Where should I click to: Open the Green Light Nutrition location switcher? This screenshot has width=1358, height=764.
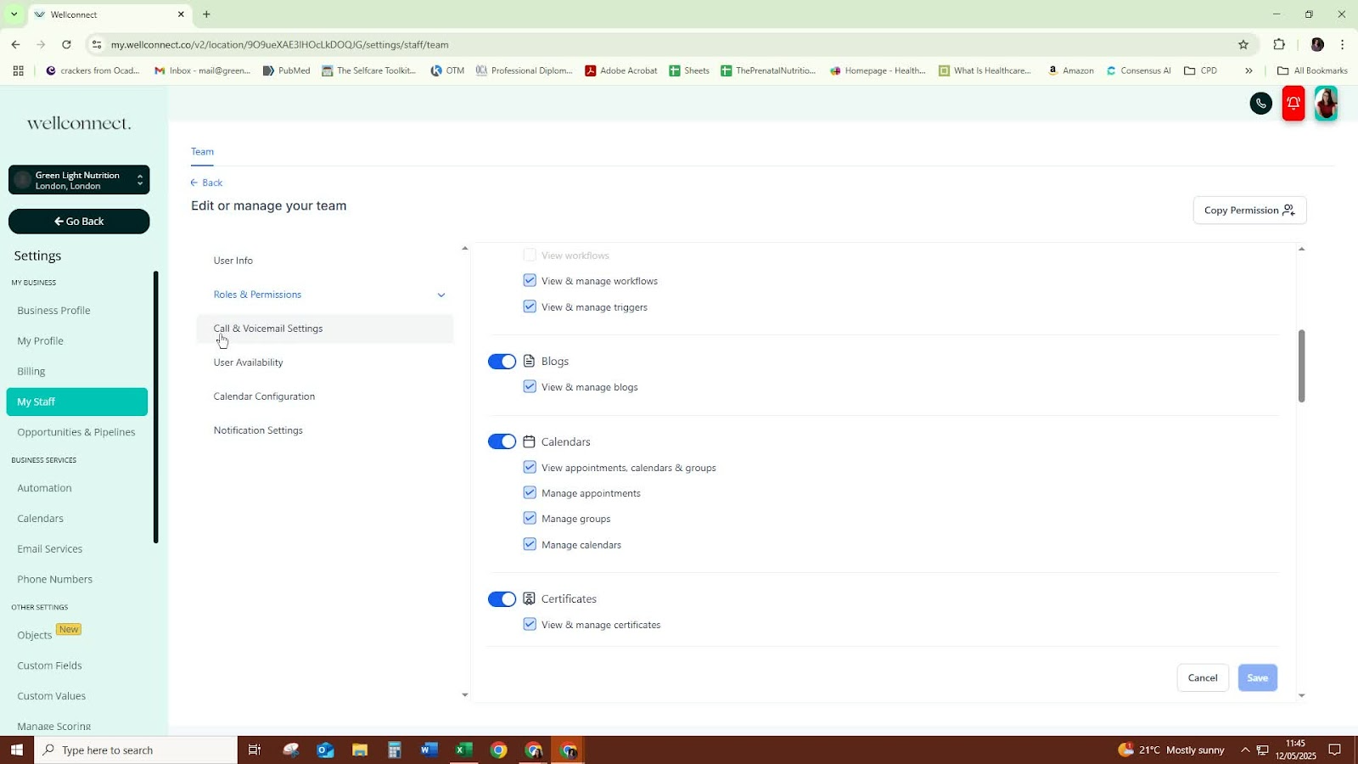coord(79,180)
